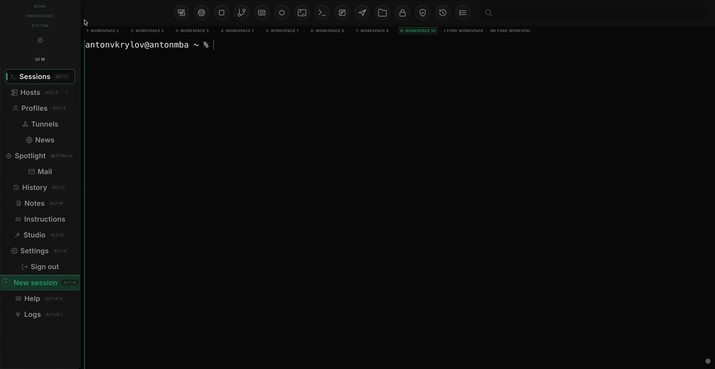
Task: Switch to tab 5: Workspace 7
Action: pos(282,31)
